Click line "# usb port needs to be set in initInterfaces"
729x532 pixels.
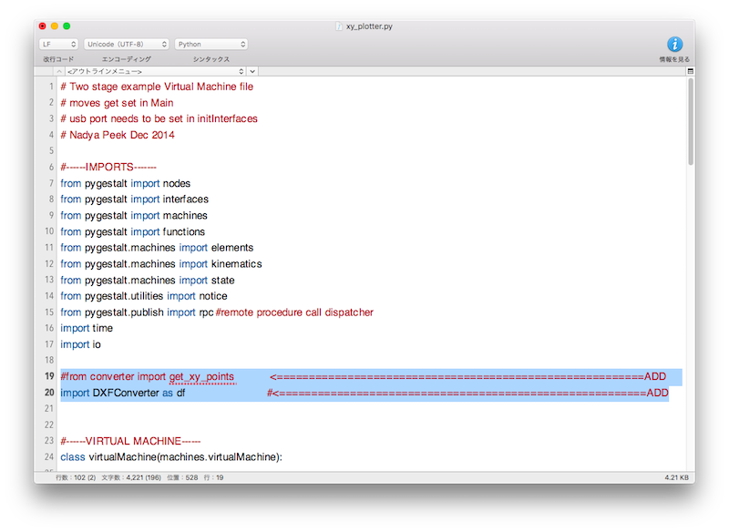[159, 118]
